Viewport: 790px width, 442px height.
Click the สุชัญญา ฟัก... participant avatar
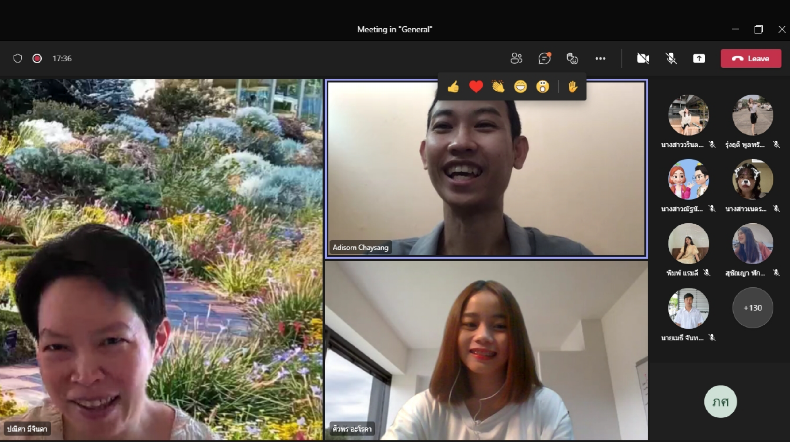click(753, 243)
